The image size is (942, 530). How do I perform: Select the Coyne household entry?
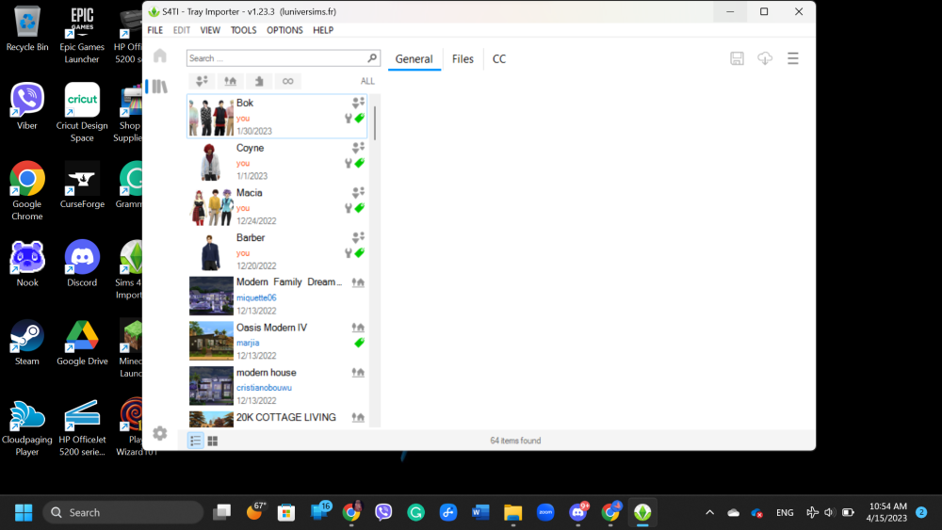point(277,162)
